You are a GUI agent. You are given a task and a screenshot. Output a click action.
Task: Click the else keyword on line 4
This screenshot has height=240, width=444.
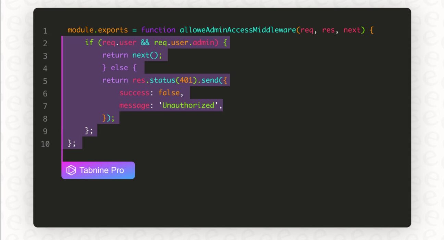click(119, 68)
